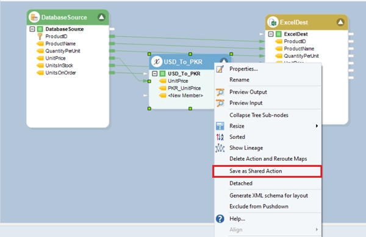
Task: Click the UnitsInStock output port in DatabaseSource
Action: pyautogui.click(x=112, y=65)
